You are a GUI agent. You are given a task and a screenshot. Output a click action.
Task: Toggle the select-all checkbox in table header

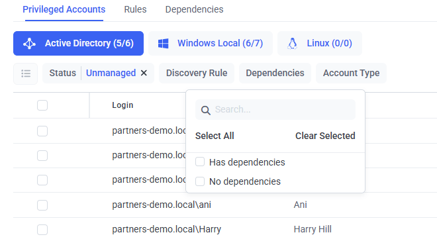[x=42, y=105]
